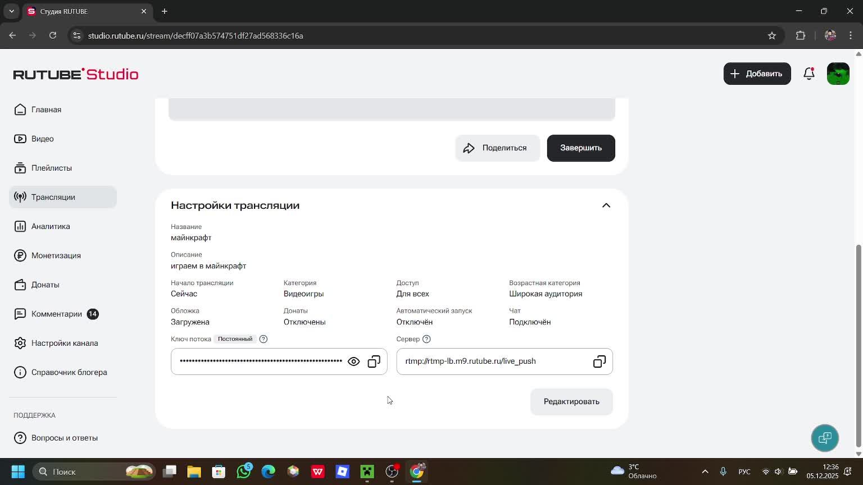Click description играем в майнкрафт
The width and height of the screenshot is (863, 485).
pos(208,266)
